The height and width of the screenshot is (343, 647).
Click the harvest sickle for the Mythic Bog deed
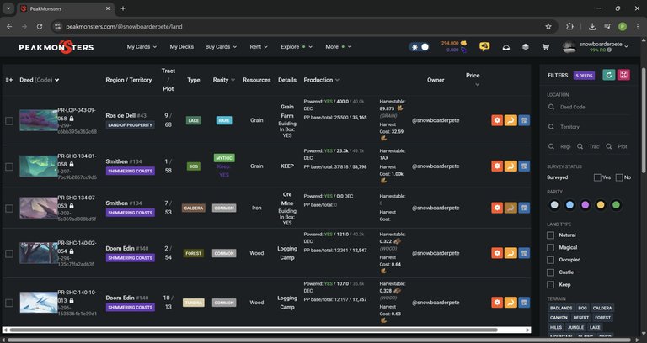(x=511, y=166)
